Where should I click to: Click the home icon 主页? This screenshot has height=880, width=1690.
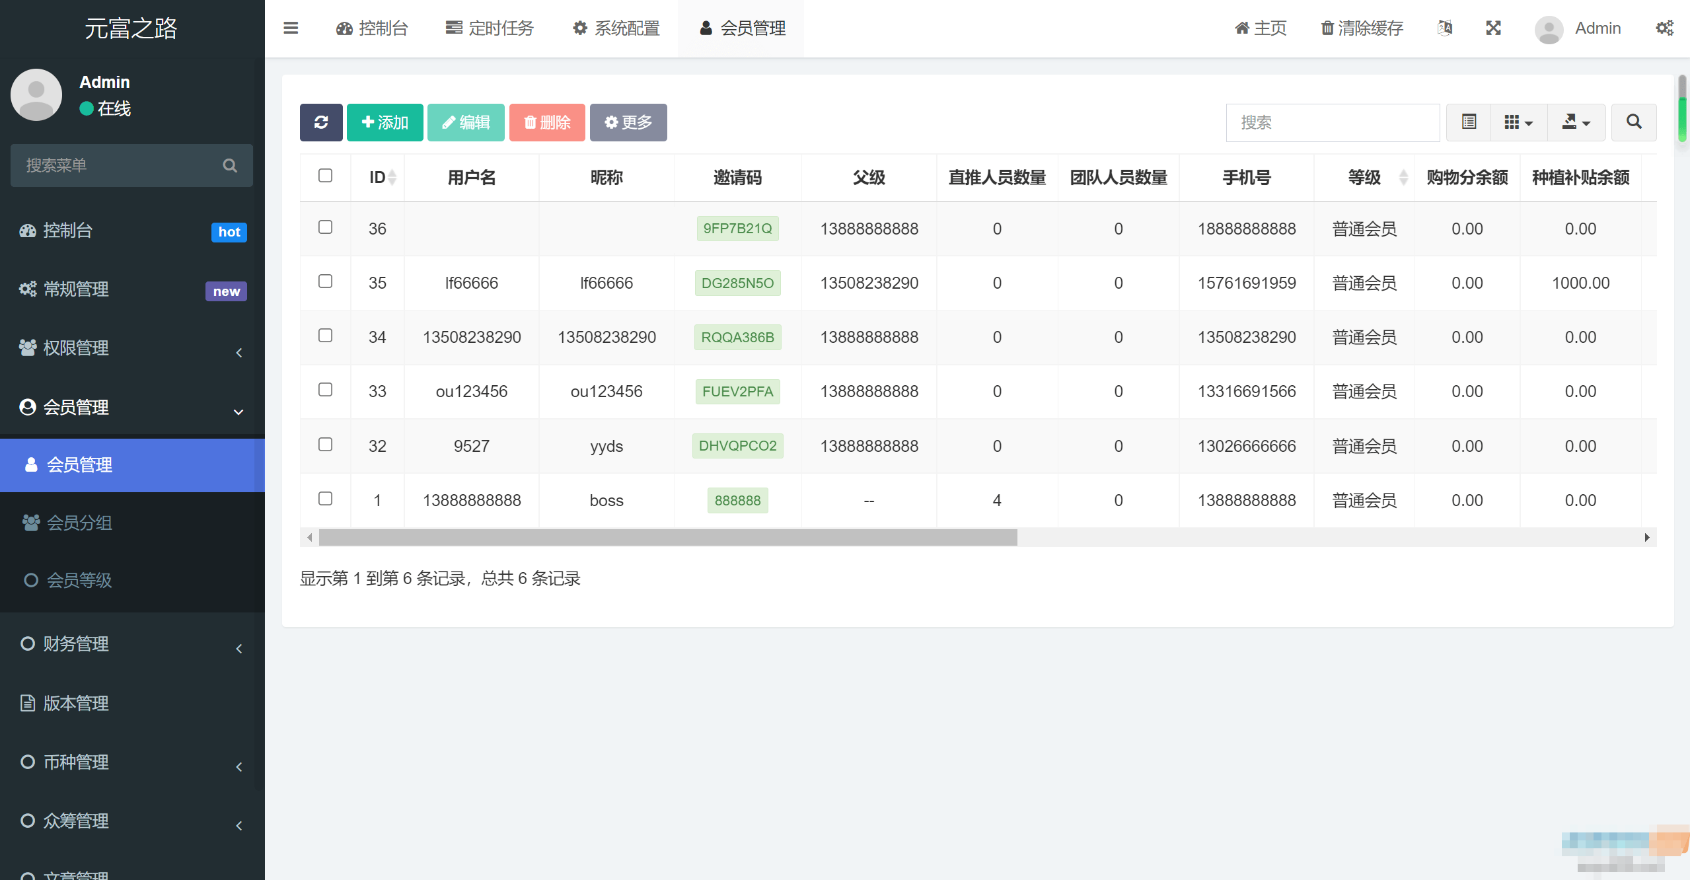click(x=1242, y=28)
